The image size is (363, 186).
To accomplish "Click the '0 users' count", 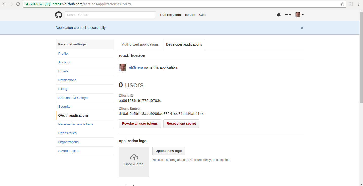I will [x=131, y=85].
